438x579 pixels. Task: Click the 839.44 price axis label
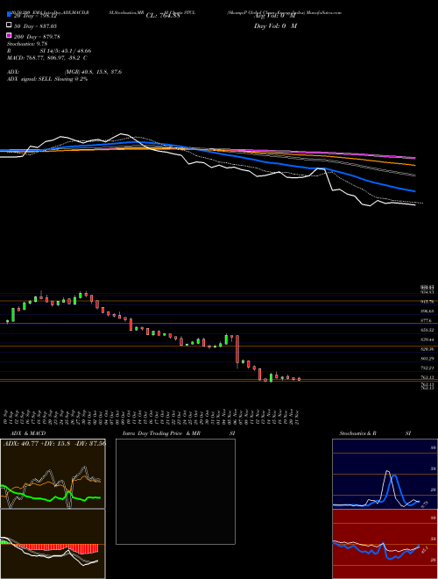pyautogui.click(x=428, y=340)
